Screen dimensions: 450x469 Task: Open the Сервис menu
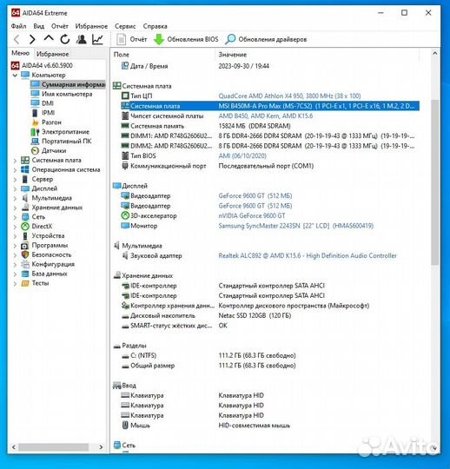click(125, 26)
